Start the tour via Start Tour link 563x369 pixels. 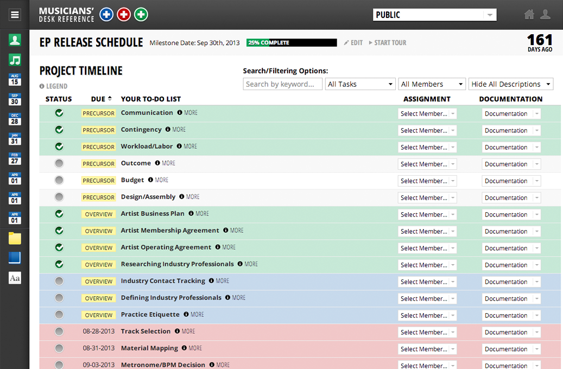point(387,42)
